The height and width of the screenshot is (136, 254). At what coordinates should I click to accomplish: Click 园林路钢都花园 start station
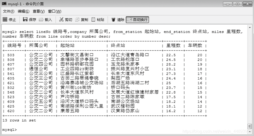tap(77, 64)
